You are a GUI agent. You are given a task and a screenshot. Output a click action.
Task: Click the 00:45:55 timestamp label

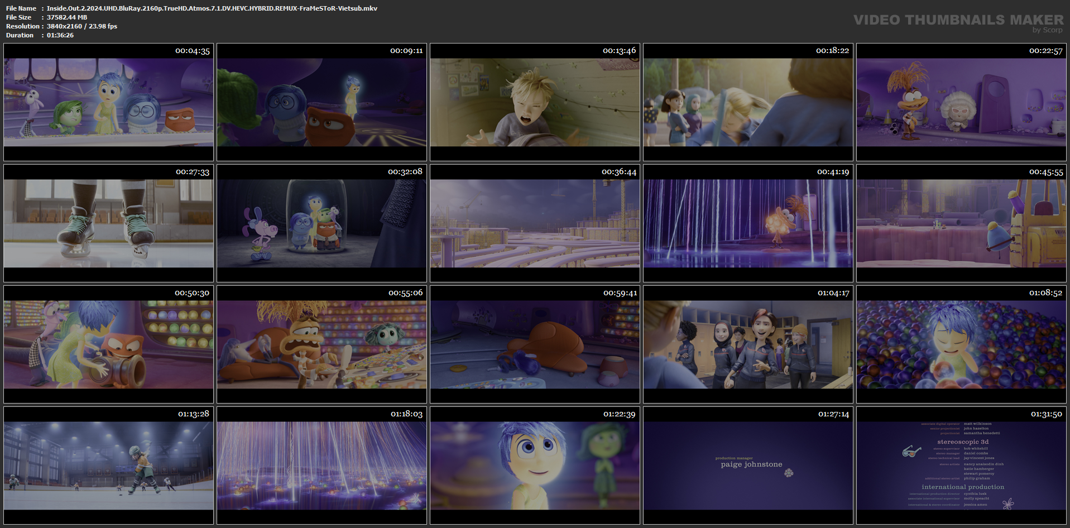[1047, 172]
